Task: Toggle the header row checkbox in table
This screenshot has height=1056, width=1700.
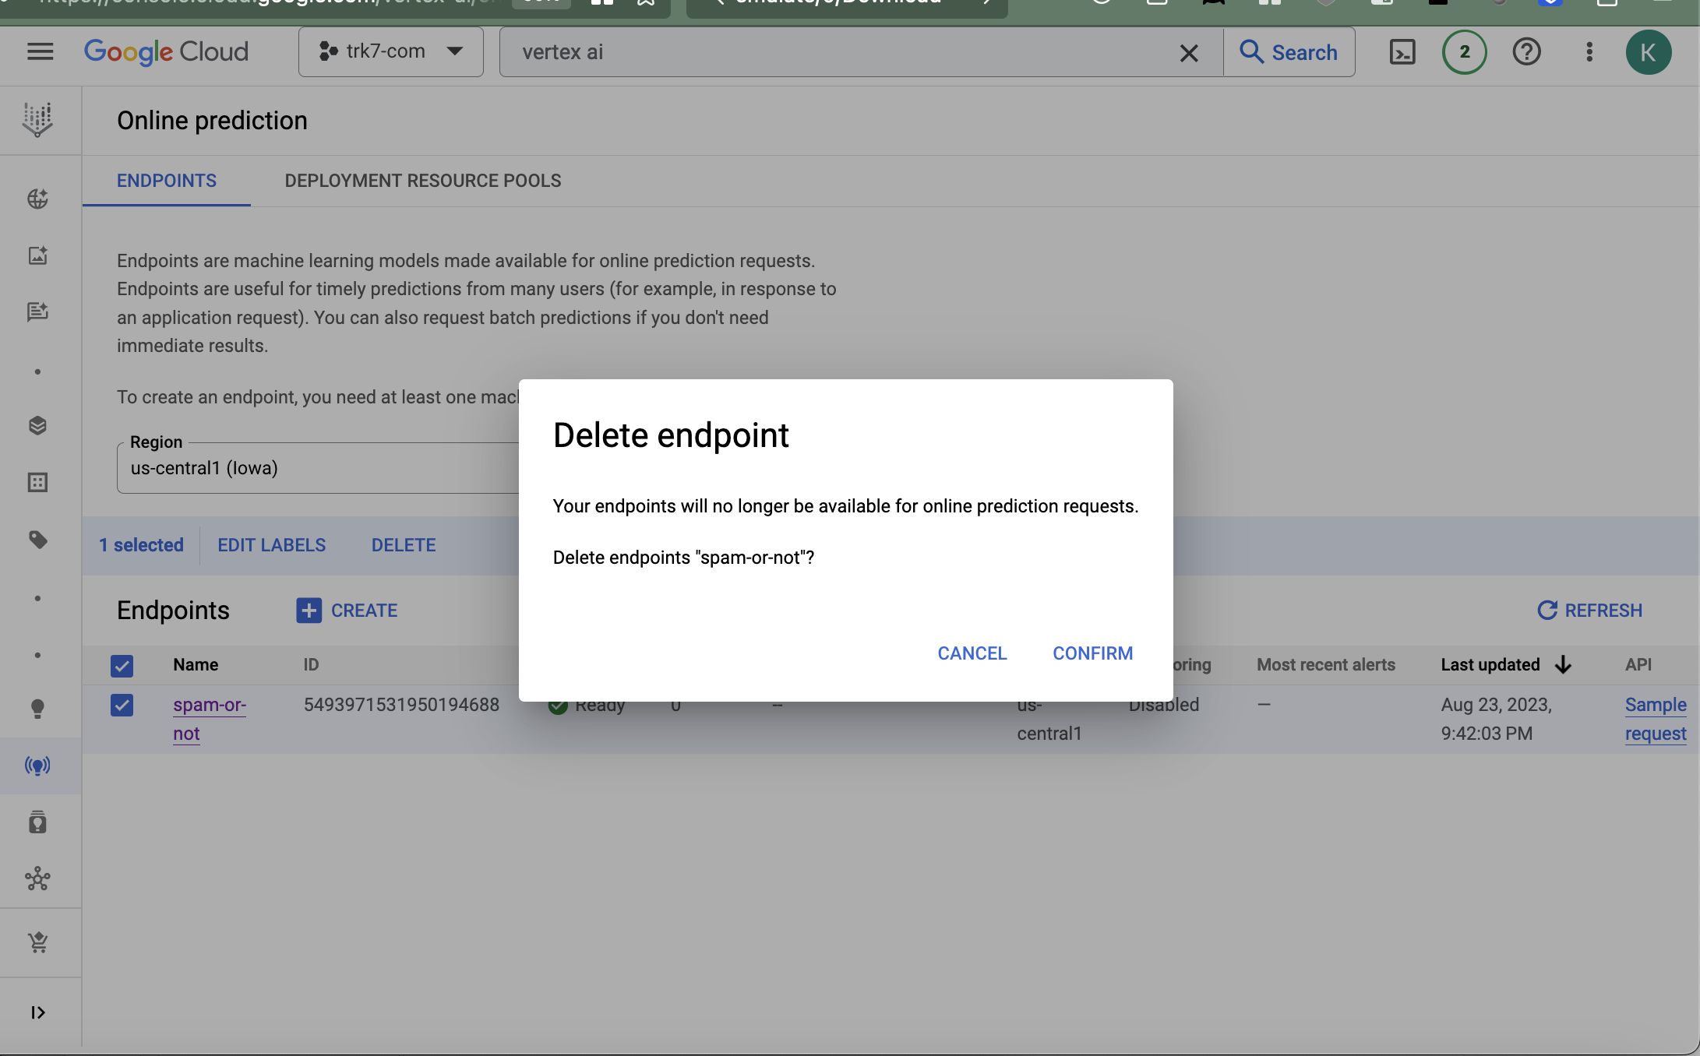Action: click(121, 664)
